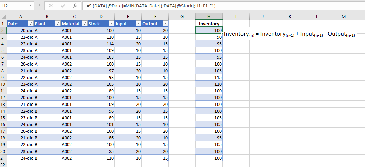
Task: Select Stock cell with value 86
Action: pyautogui.click(x=101, y=138)
